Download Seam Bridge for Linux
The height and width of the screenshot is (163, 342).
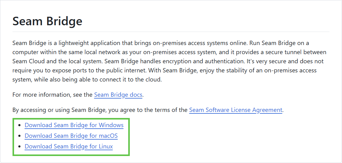point(69,147)
